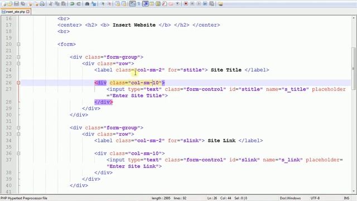
Task: Click 'PHP Hypertext Preprocessor file' status text
Action: 23,198
